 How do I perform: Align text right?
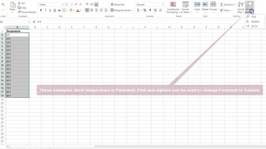coord(96,10)
